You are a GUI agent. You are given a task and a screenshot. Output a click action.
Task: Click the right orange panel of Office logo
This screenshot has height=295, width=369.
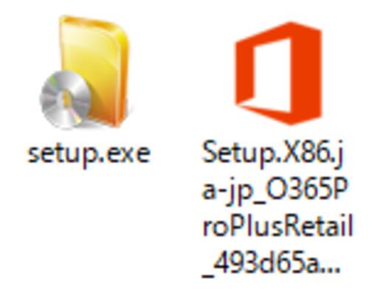coord(306,73)
